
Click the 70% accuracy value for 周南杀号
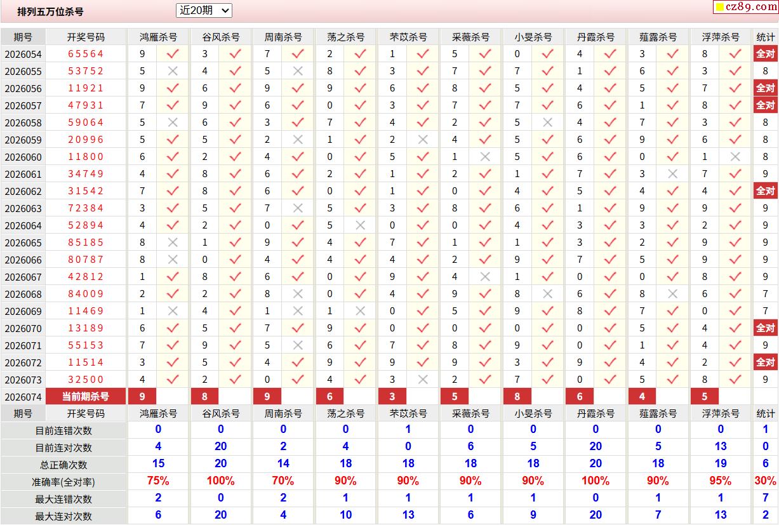[283, 481]
